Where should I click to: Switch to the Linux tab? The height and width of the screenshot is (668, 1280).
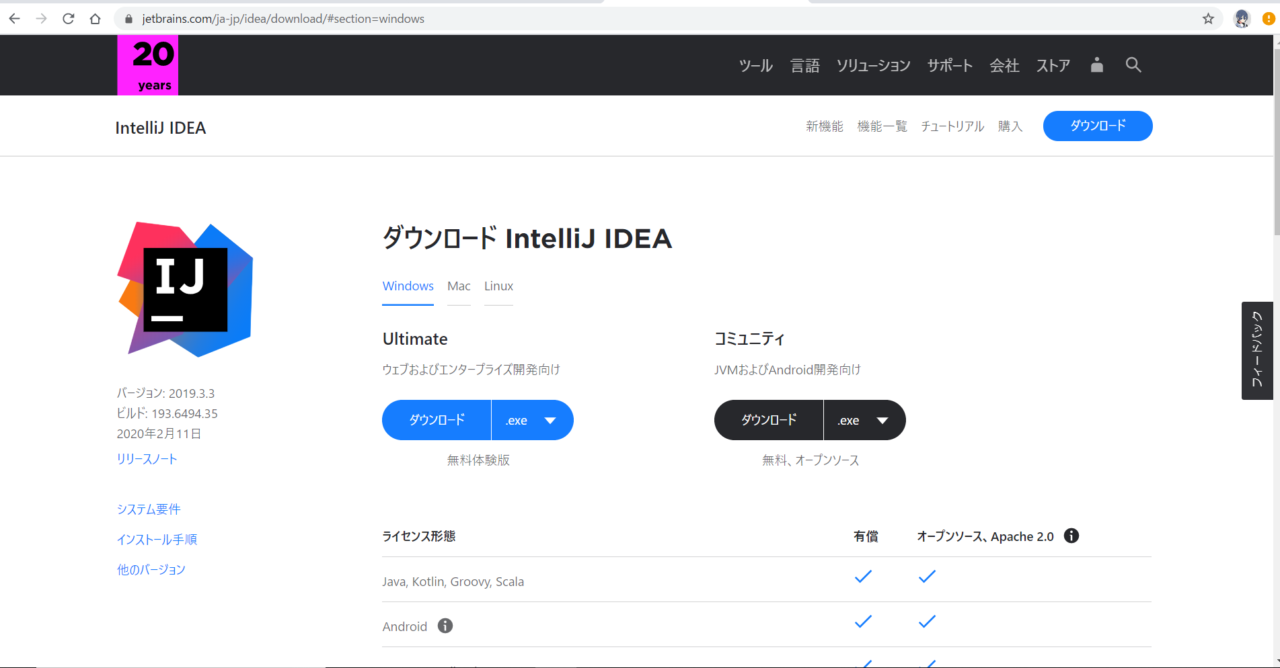498,286
